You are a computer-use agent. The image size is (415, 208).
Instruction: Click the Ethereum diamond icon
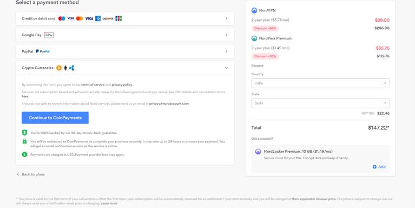tap(65, 68)
